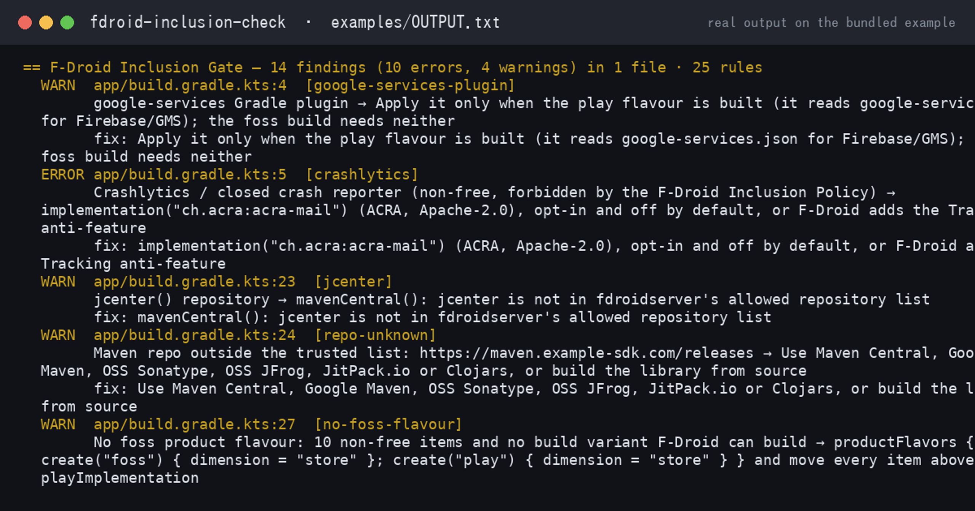This screenshot has width=975, height=511.
Task: Open the app/build.gradle.kts:23 file reference
Action: pyautogui.click(x=195, y=282)
